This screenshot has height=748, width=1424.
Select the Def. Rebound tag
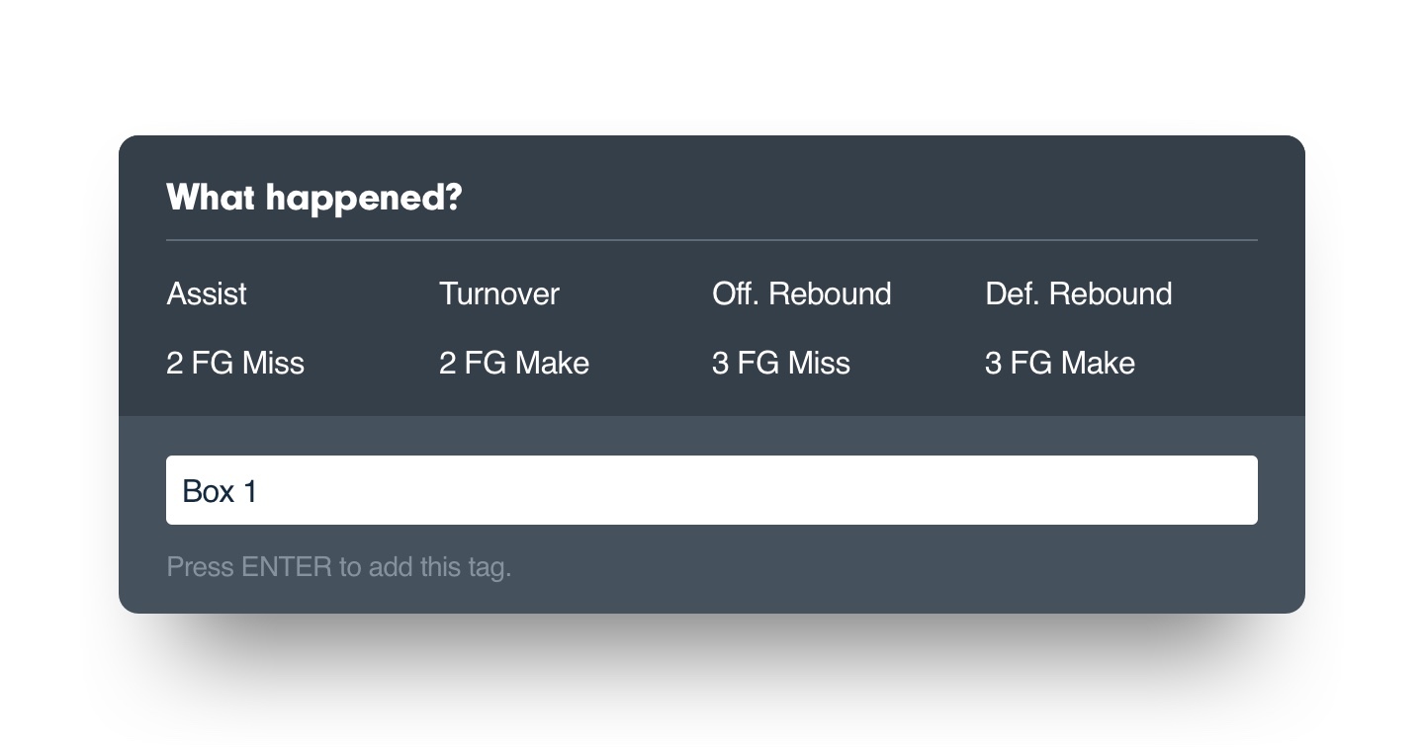(1078, 293)
